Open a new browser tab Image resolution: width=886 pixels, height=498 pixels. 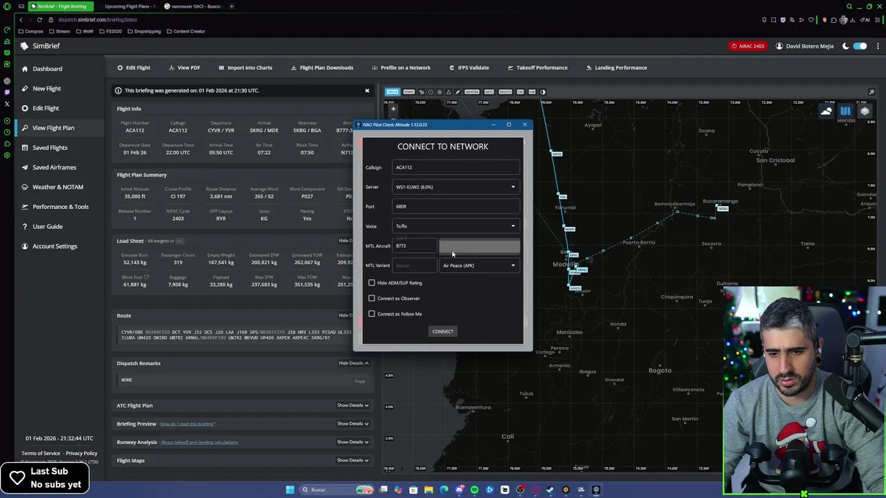point(232,6)
